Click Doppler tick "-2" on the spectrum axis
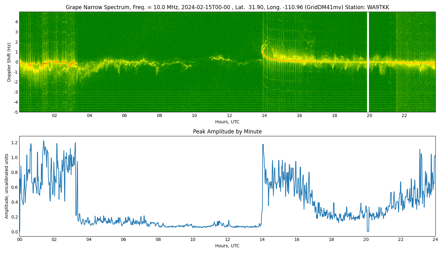 16,82
